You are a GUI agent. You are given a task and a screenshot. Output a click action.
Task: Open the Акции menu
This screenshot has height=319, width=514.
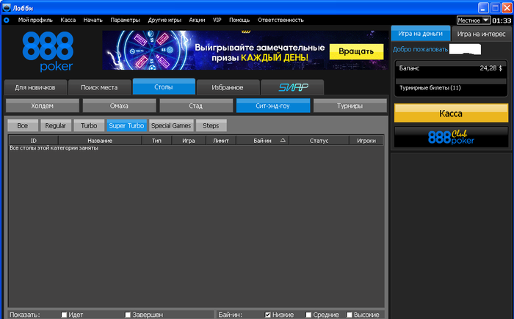click(x=197, y=20)
